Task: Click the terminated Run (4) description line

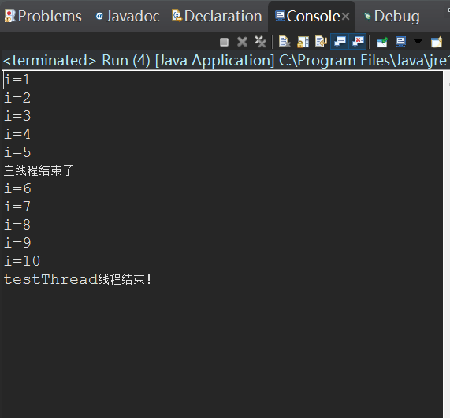Action: click(x=225, y=61)
